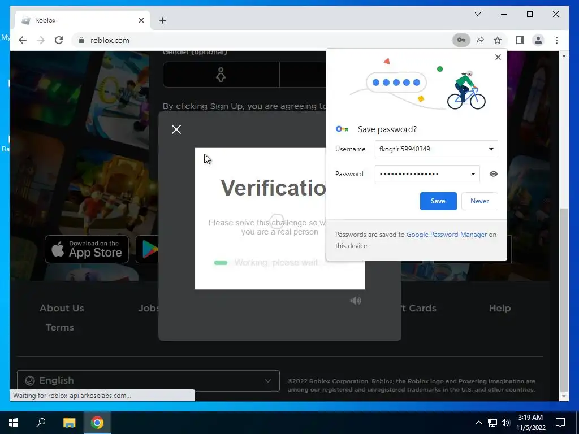Click the Roblox tab title
This screenshot has height=434, width=579.
tap(45, 20)
